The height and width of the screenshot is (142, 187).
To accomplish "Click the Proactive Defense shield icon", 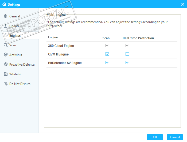I will [x=6, y=64].
